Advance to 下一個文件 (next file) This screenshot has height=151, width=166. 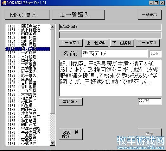pos(148,43)
